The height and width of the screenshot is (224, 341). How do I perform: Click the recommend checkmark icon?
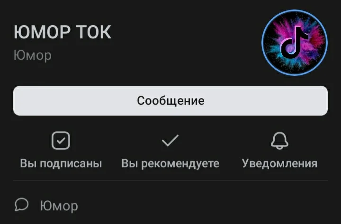[x=170, y=140]
